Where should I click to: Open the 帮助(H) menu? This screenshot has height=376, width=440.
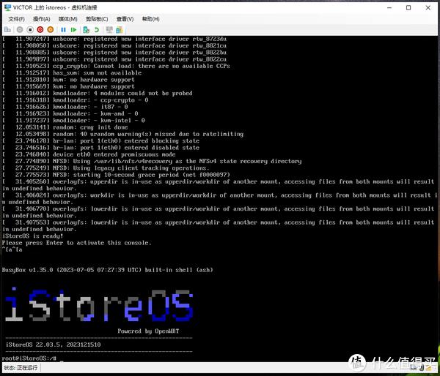pyautogui.click(x=150, y=19)
